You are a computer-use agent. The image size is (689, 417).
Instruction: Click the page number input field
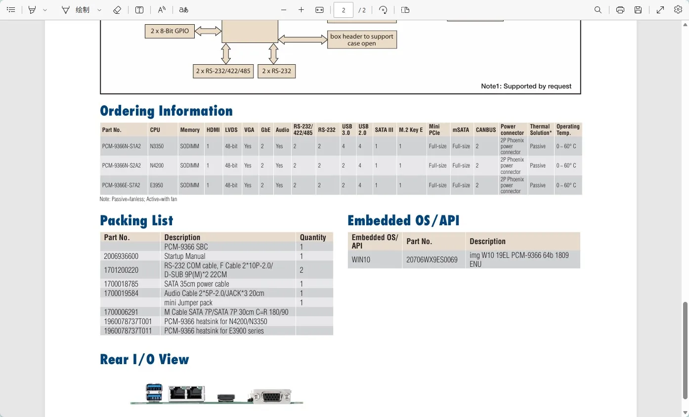(x=344, y=10)
